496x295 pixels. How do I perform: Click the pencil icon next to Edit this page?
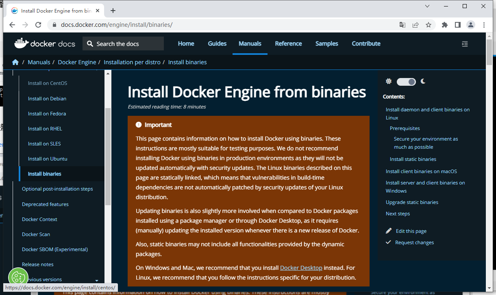(x=389, y=231)
